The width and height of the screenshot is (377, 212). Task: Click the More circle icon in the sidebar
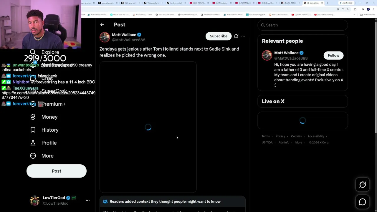(x=33, y=156)
